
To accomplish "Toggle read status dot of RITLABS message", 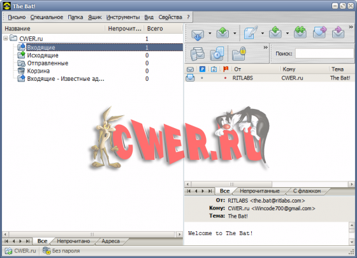I will point(201,78).
